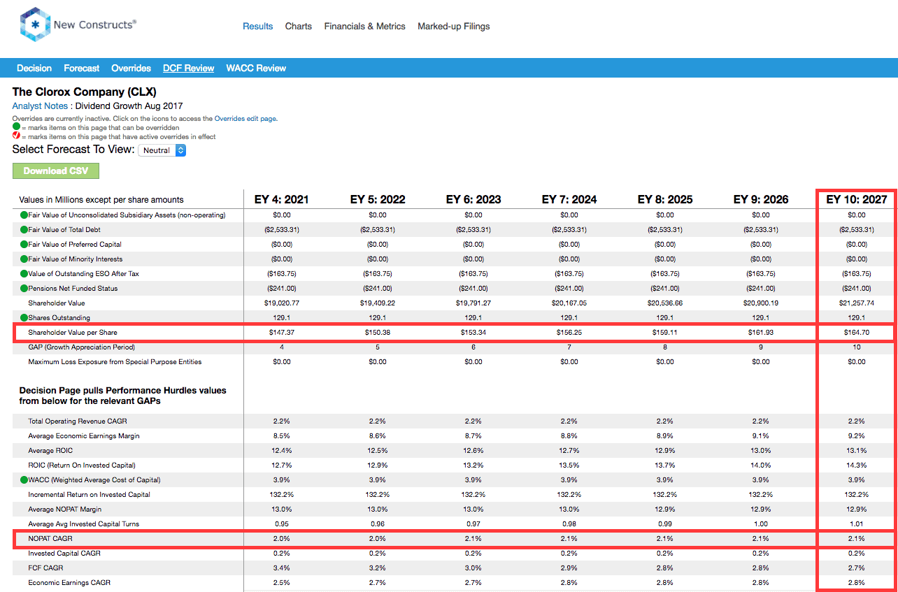Viewport: 898px width, 592px height.
Task: Switch to the Overrides sub-tab
Action: click(131, 68)
